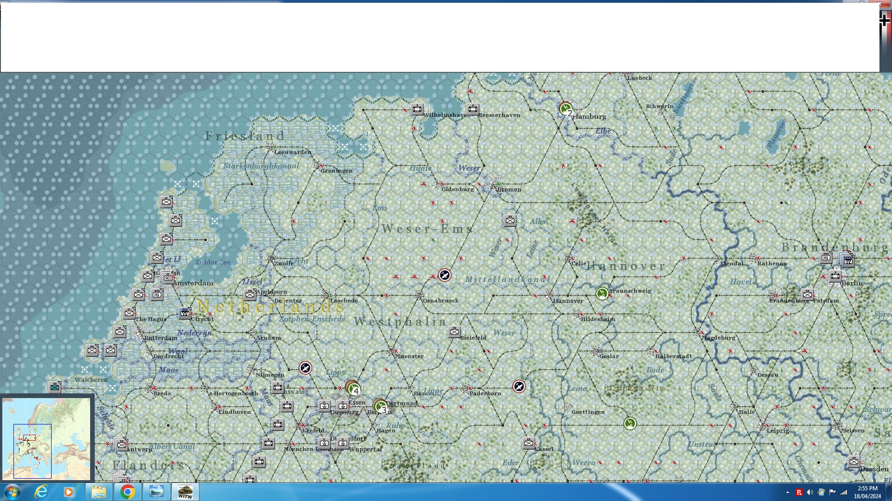This screenshot has width=892, height=501.
Task: Open Google Chrome from the taskbar
Action: pos(127,492)
